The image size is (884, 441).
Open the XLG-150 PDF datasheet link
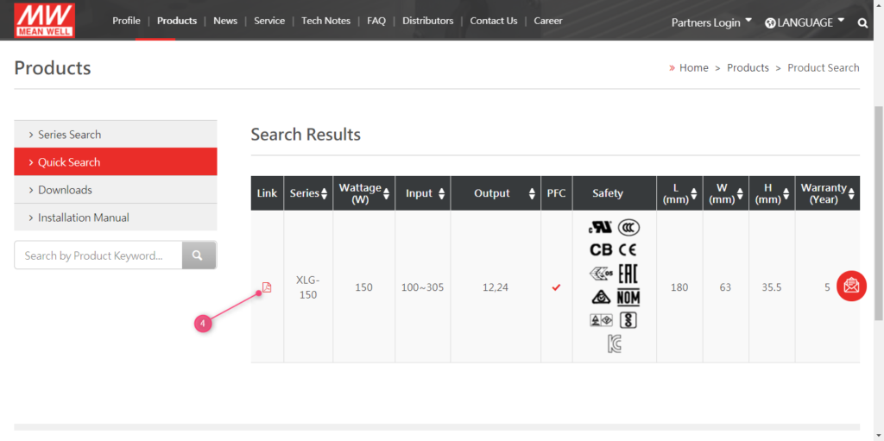pyautogui.click(x=268, y=287)
